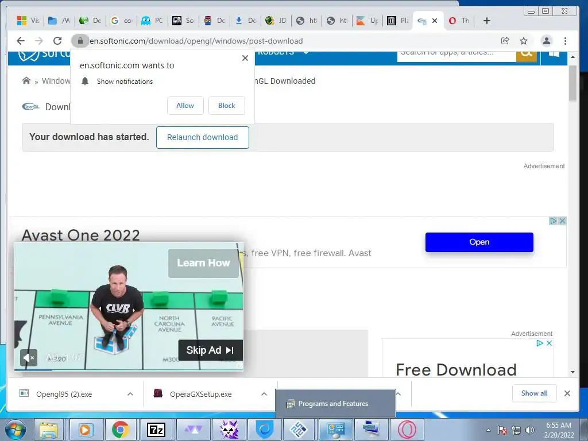Image resolution: width=588 pixels, height=441 pixels.
Task: Click the AdChoices icon on Avast ad
Action: tap(553, 221)
